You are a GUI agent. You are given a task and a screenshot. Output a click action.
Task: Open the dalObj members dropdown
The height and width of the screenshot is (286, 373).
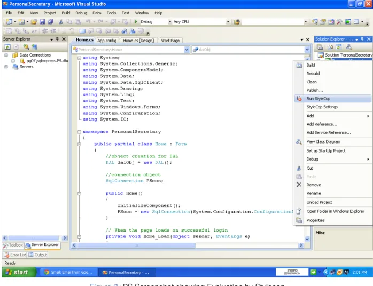307,50
